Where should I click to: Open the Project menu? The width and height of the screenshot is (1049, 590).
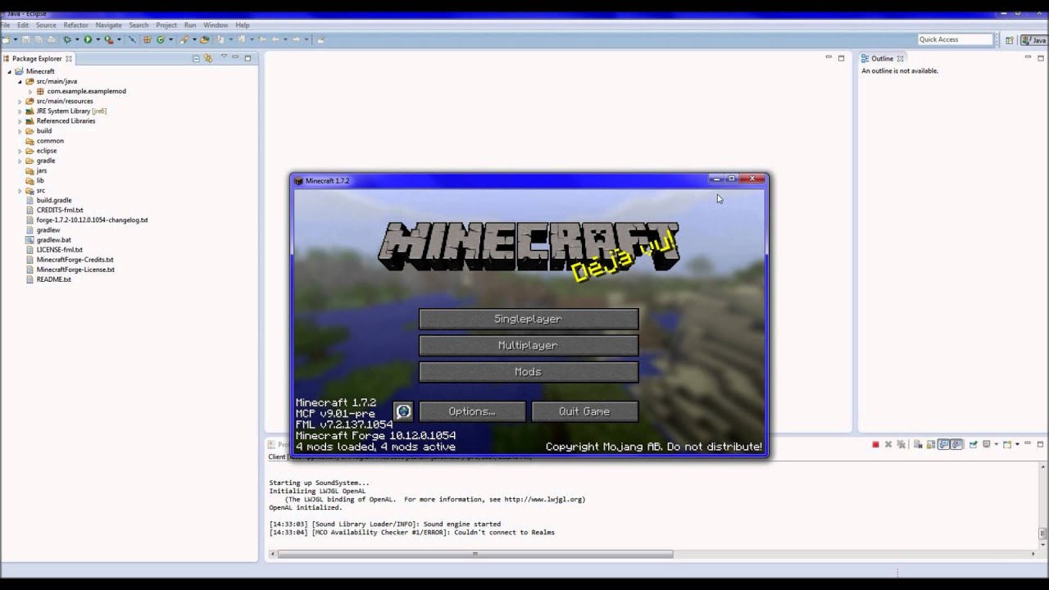(166, 25)
